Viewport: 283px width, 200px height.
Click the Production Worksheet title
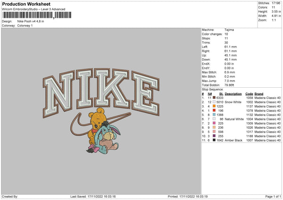pos(26,4)
